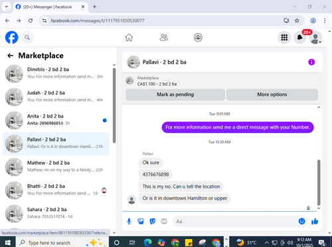
Task: Open the Facebook search magnifier
Action: pyautogui.click(x=27, y=37)
